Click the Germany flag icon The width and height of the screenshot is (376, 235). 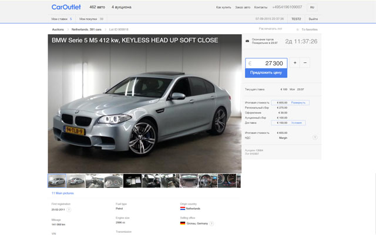[x=183, y=223]
